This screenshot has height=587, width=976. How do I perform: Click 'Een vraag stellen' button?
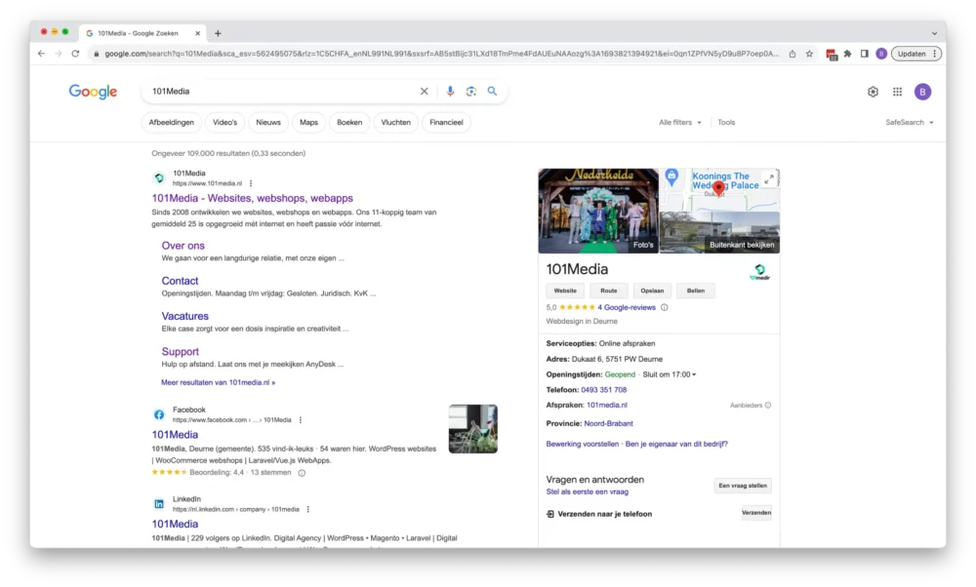[743, 487]
